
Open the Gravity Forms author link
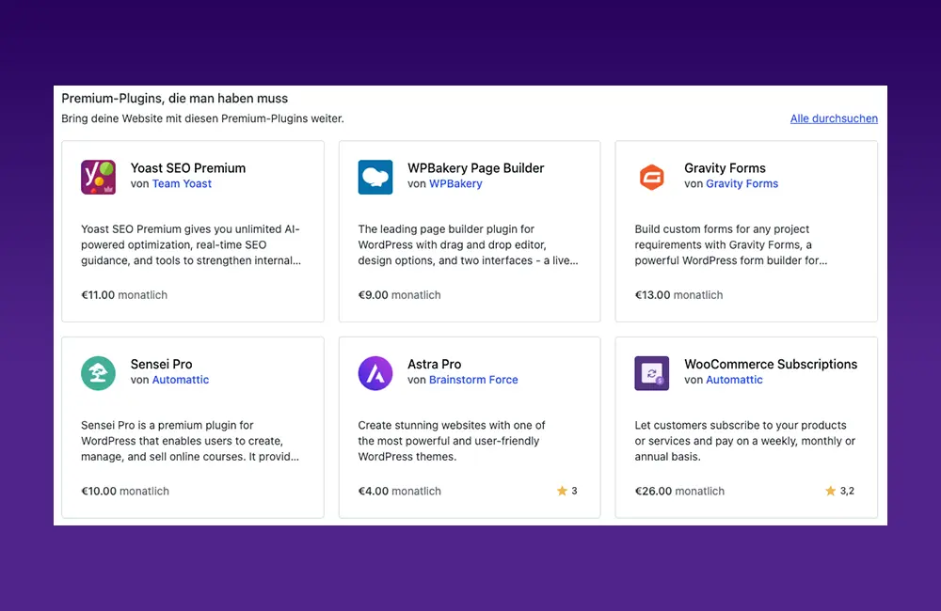coord(742,184)
